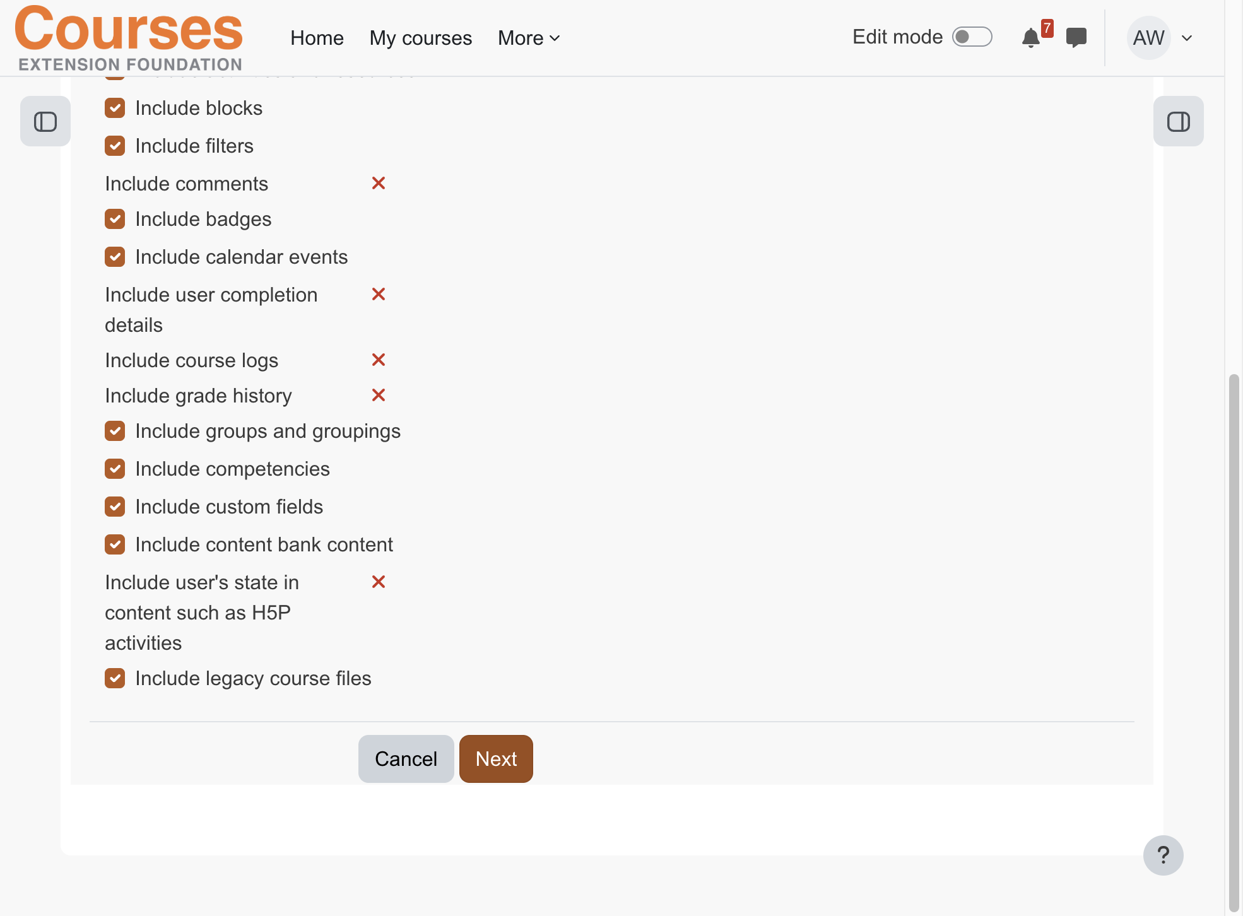Open the left course index drawer
Screen dimensions: 1243x916
pos(45,121)
